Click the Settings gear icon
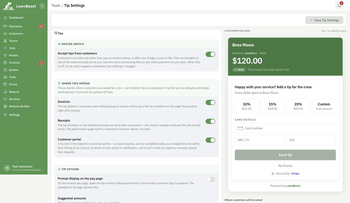Image resolution: width=350 pixels, height=203 pixels. (x=5, y=115)
